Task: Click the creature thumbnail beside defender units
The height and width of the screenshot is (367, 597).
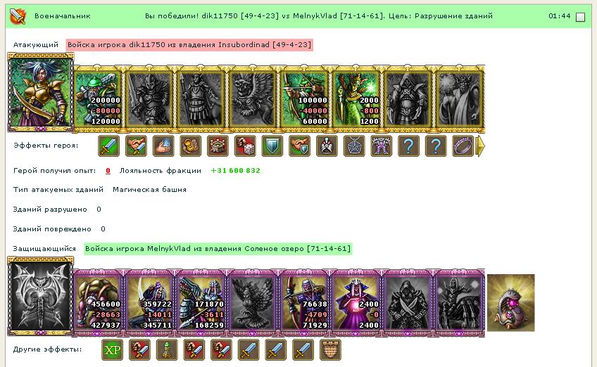Action: click(x=511, y=303)
